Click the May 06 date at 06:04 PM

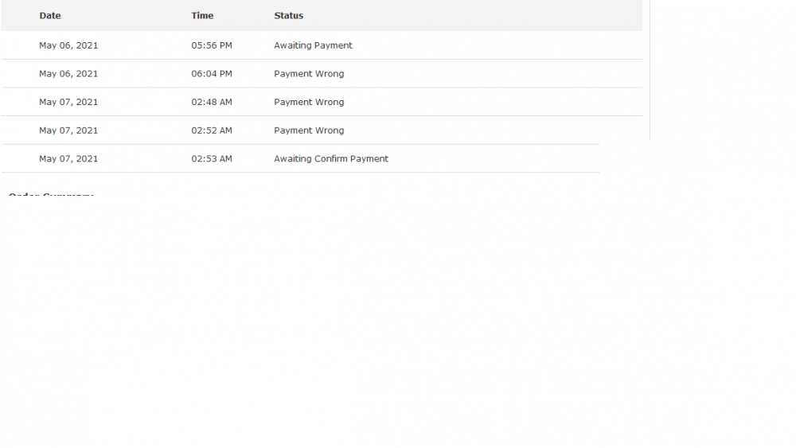[x=68, y=73]
